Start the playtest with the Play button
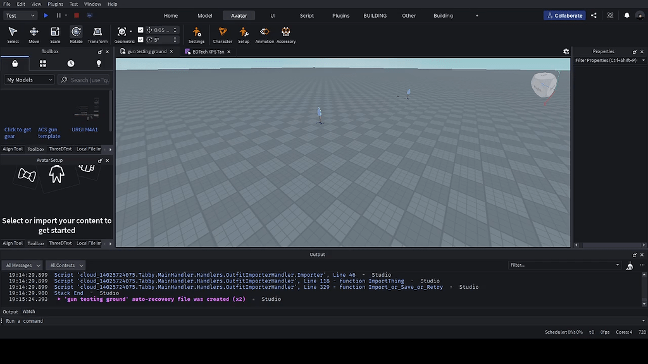 46,16
